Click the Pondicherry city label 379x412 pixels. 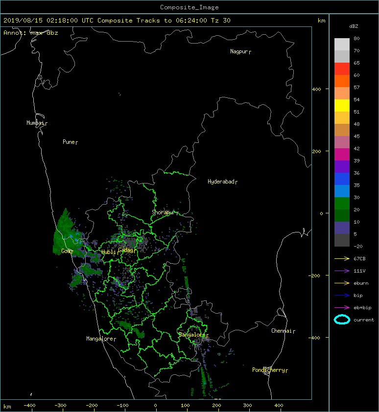(x=268, y=370)
